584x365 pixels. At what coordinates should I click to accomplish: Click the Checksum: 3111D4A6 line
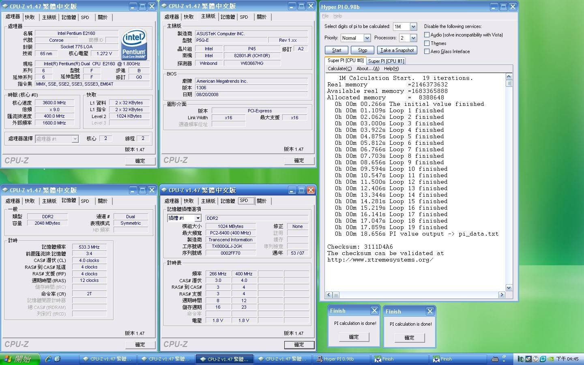[360, 247]
